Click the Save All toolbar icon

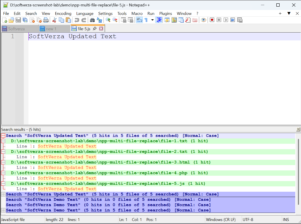(x=25, y=20)
